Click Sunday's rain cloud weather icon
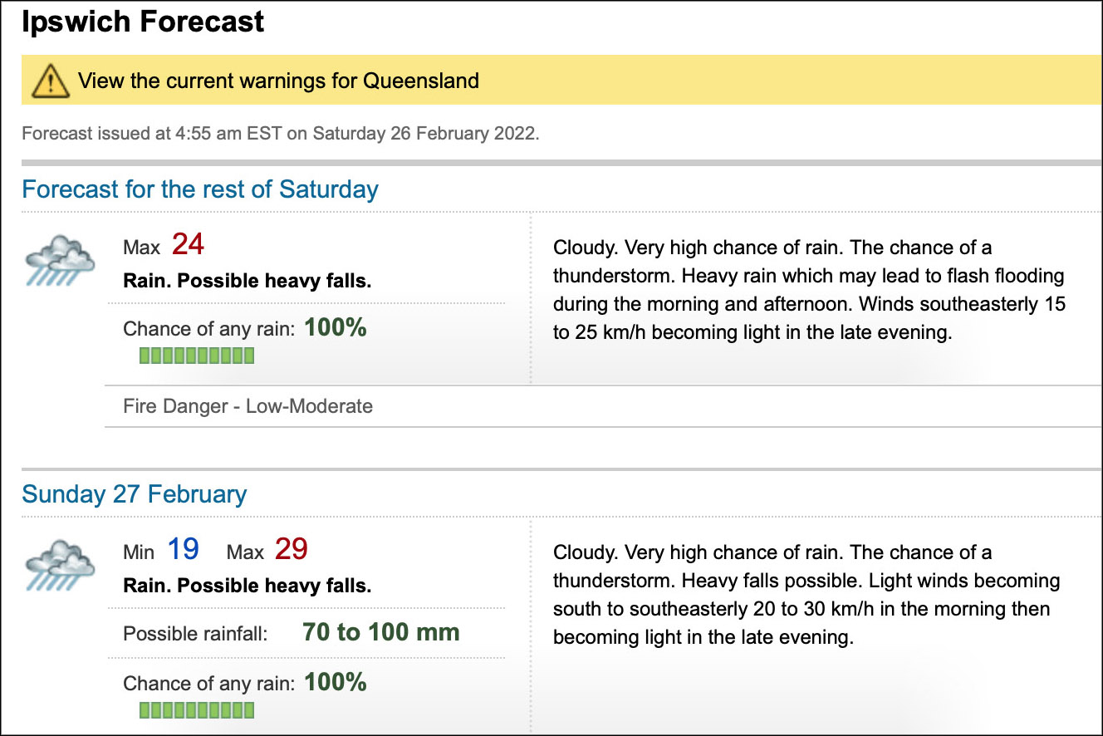Image resolution: width=1103 pixels, height=736 pixels. 58,565
